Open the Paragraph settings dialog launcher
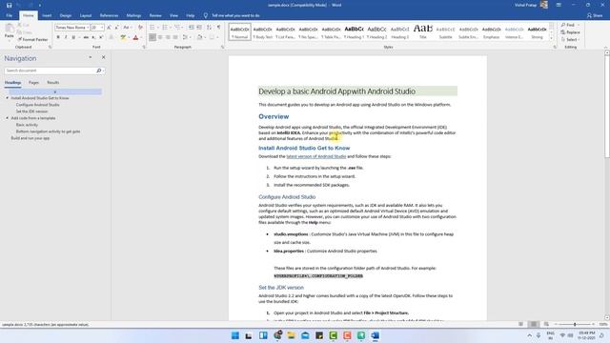 point(222,47)
